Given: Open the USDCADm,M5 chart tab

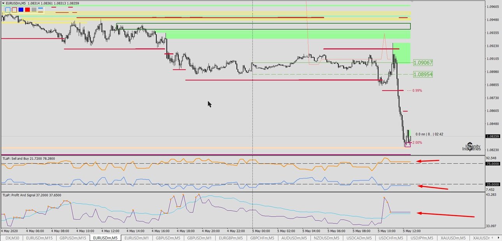Looking at the screenshot, I should 359,238.
